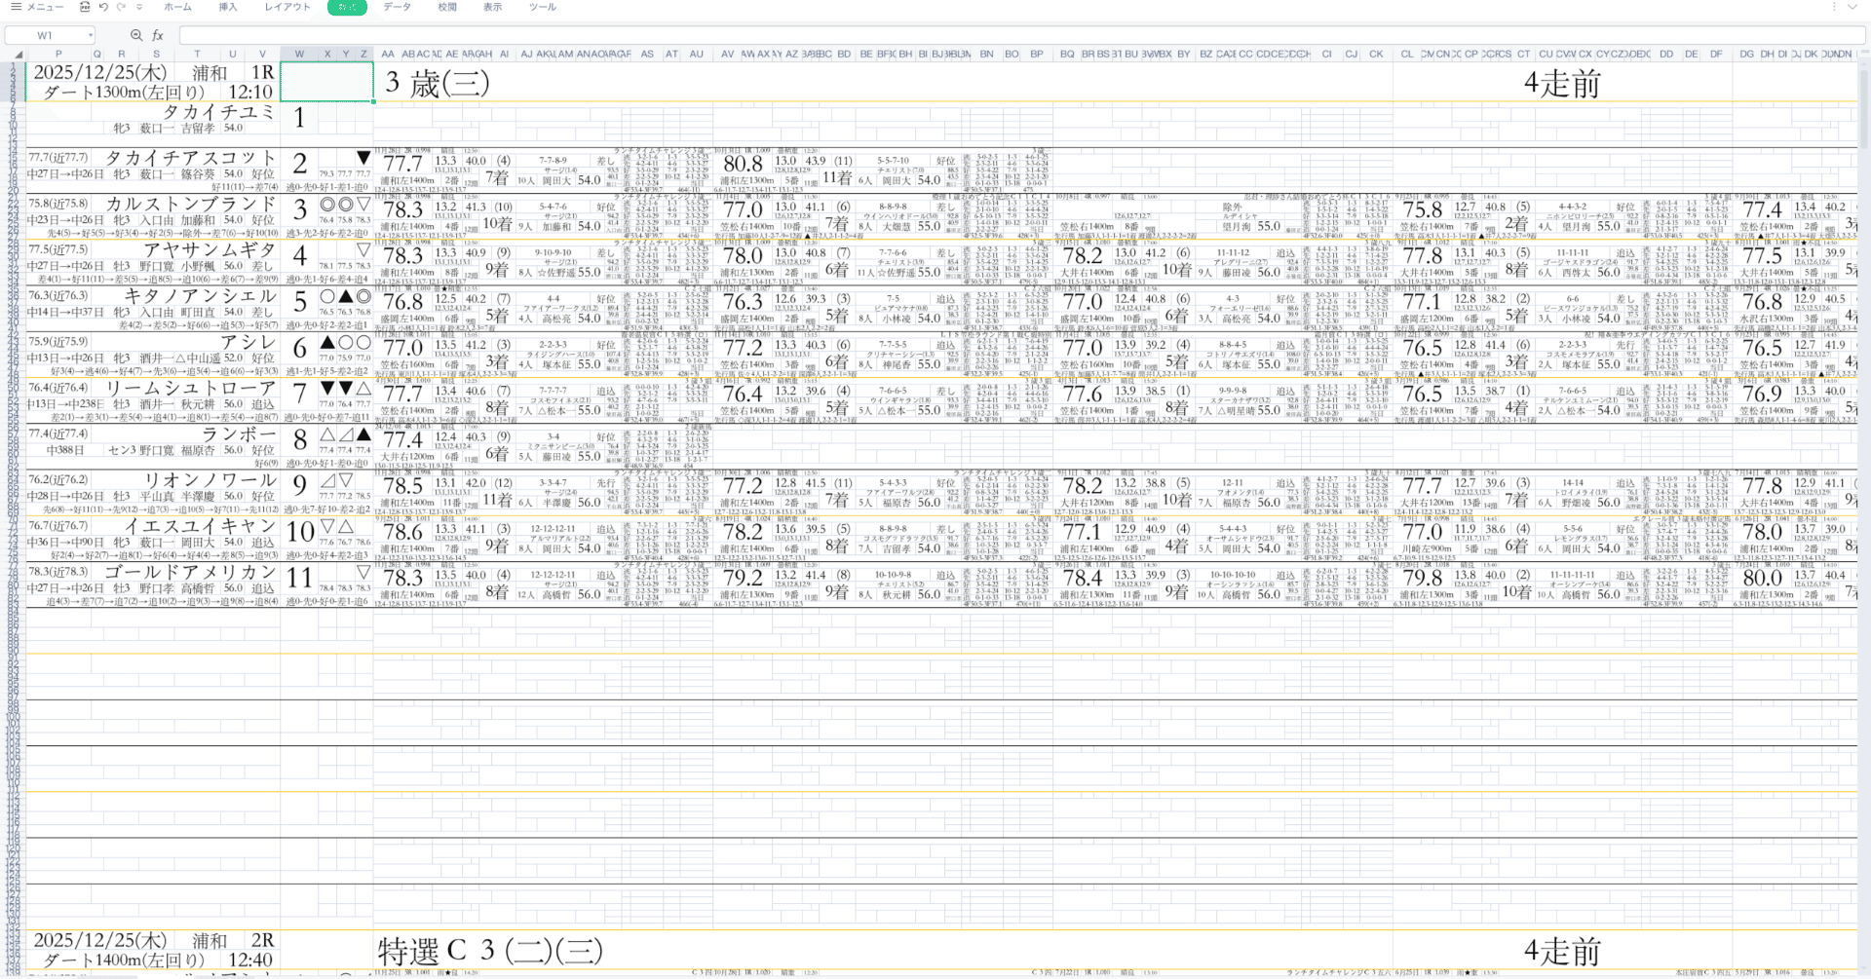Screen dimensions: 1871x979
Task: Switch to the レイアウト tab
Action: point(287,7)
